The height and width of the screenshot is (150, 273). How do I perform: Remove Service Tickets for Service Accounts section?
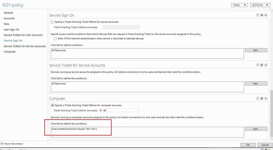262,65
